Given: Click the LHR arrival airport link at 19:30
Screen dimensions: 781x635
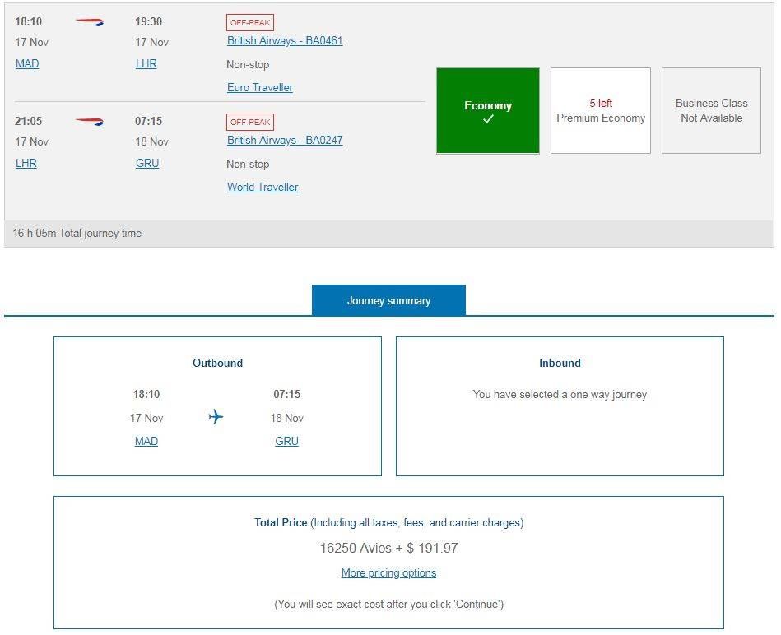Looking at the screenshot, I should point(146,63).
